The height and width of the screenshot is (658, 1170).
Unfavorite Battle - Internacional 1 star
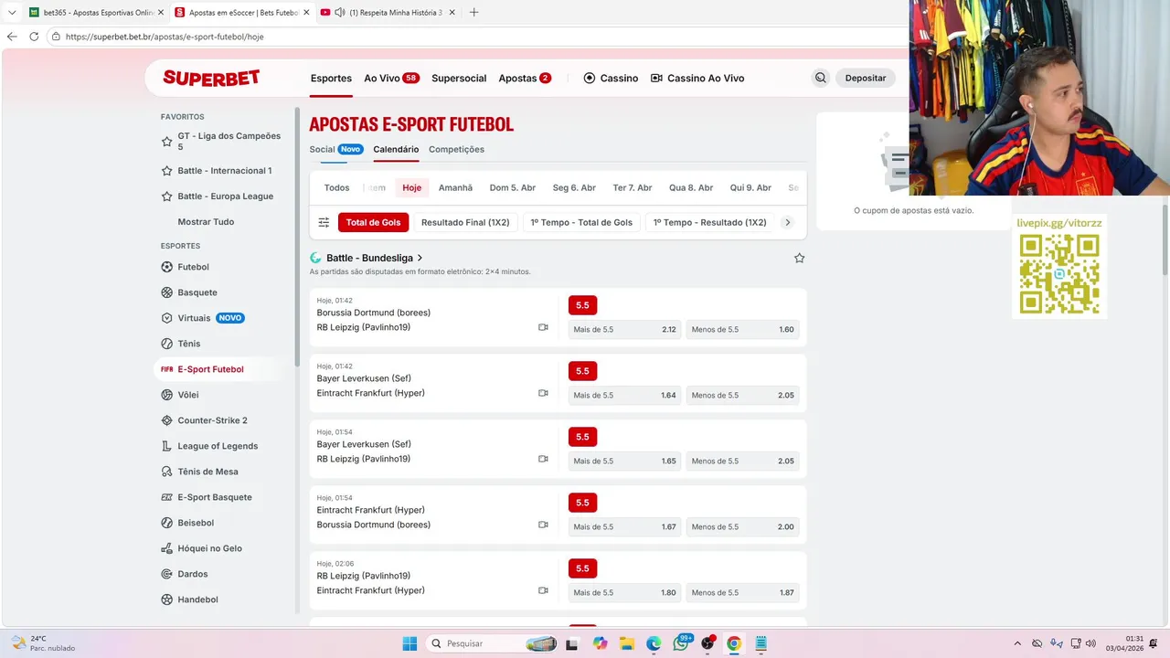166,171
